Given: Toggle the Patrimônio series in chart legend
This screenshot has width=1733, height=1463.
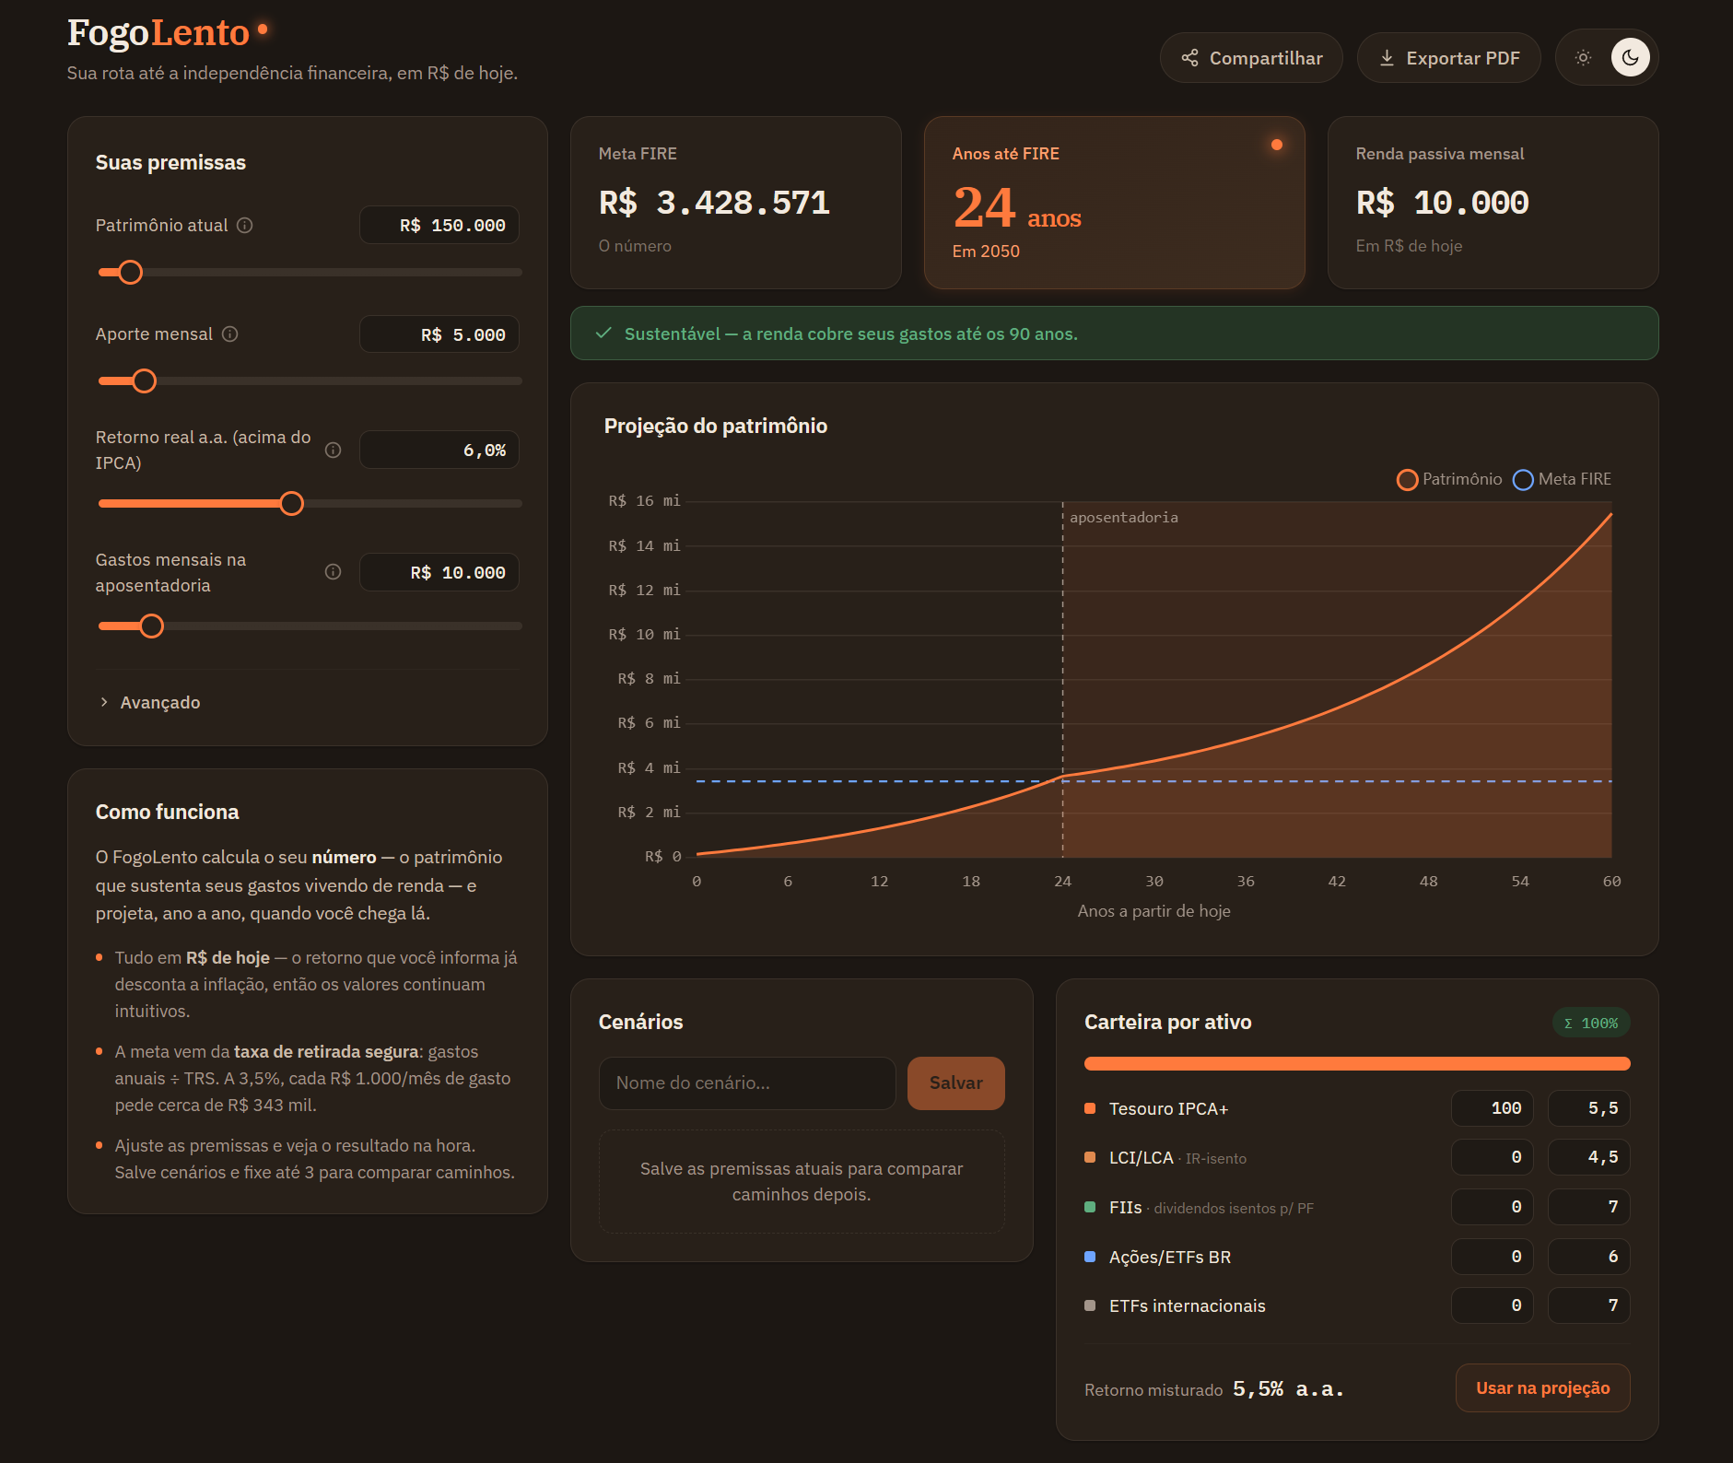Looking at the screenshot, I should pyautogui.click(x=1449, y=480).
